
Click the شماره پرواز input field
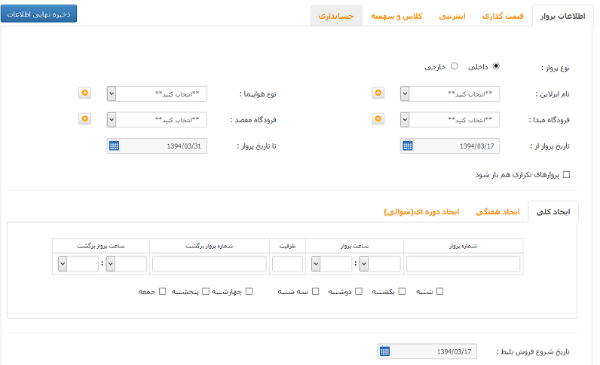tap(463, 264)
